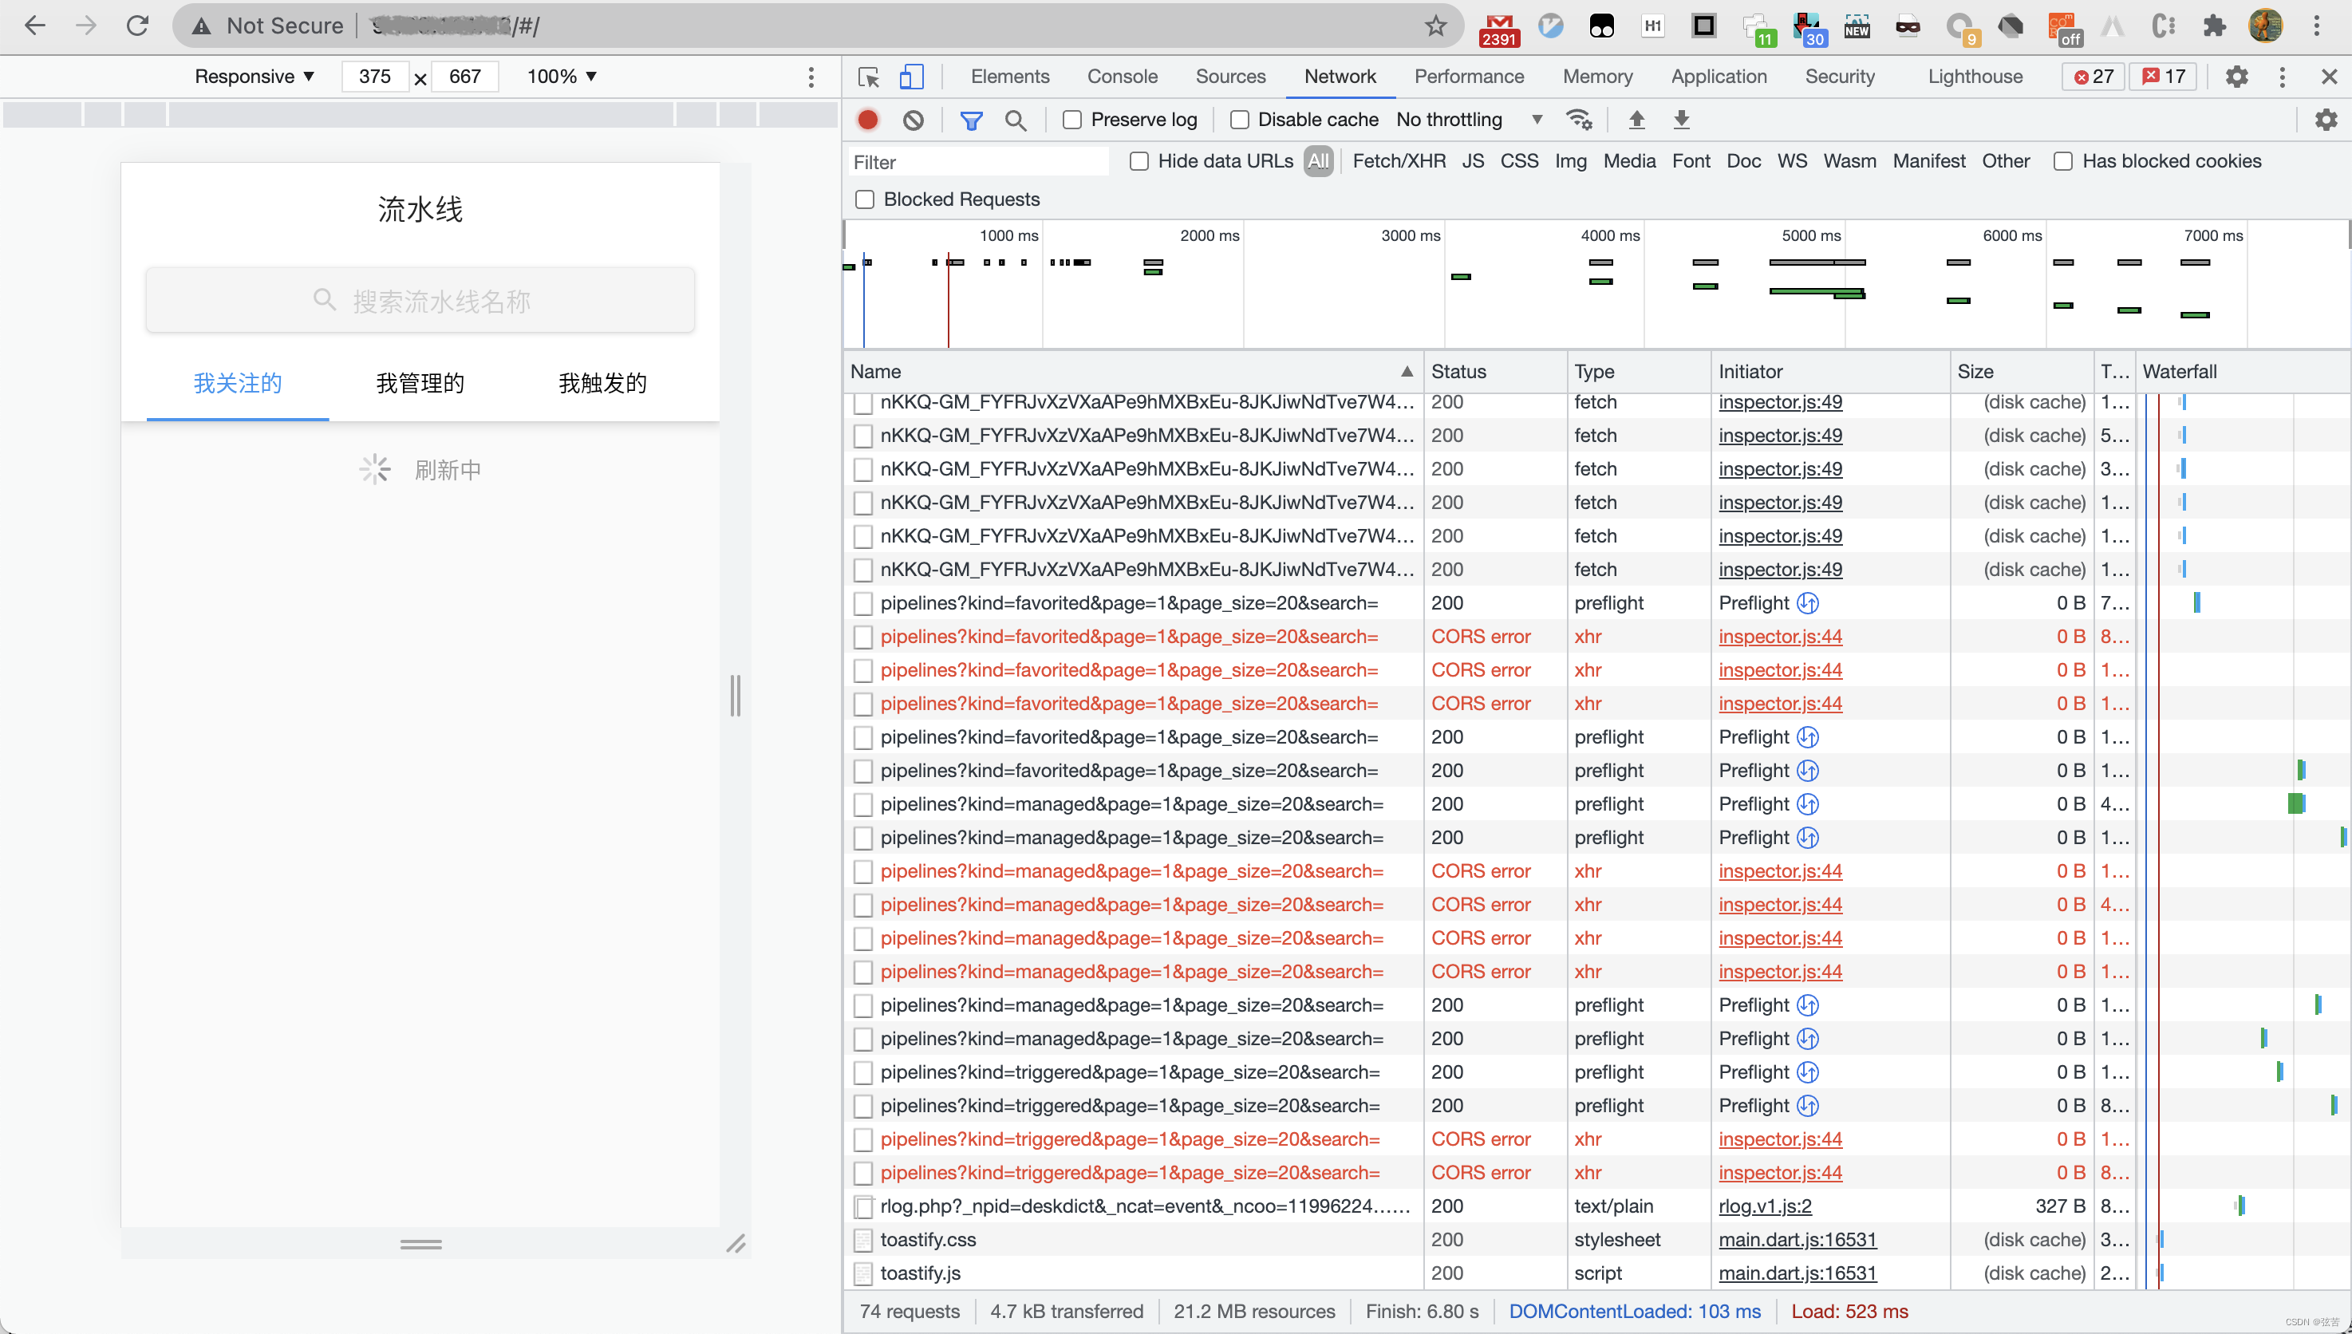This screenshot has width=2352, height=1334.
Task: Enable the Disable cache checkbox
Action: coord(1239,120)
